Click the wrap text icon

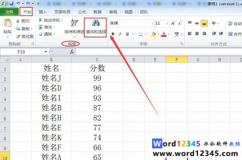coord(230,23)
